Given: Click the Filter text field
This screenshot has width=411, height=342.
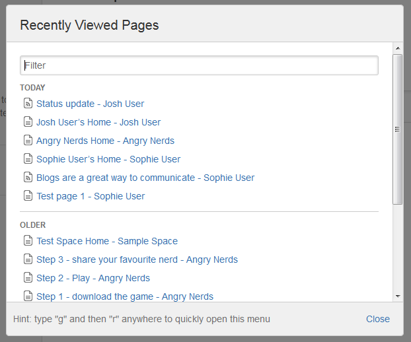Looking at the screenshot, I should (199, 65).
